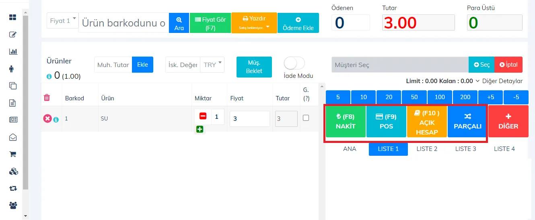Image resolution: width=535 pixels, height=220 pixels.
Task: Add the 100 quick amount button
Action: click(x=440, y=97)
